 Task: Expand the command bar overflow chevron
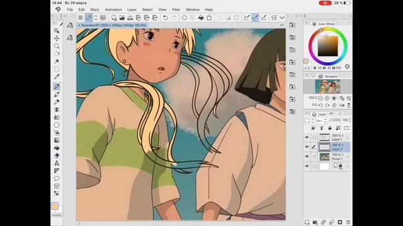point(282,18)
